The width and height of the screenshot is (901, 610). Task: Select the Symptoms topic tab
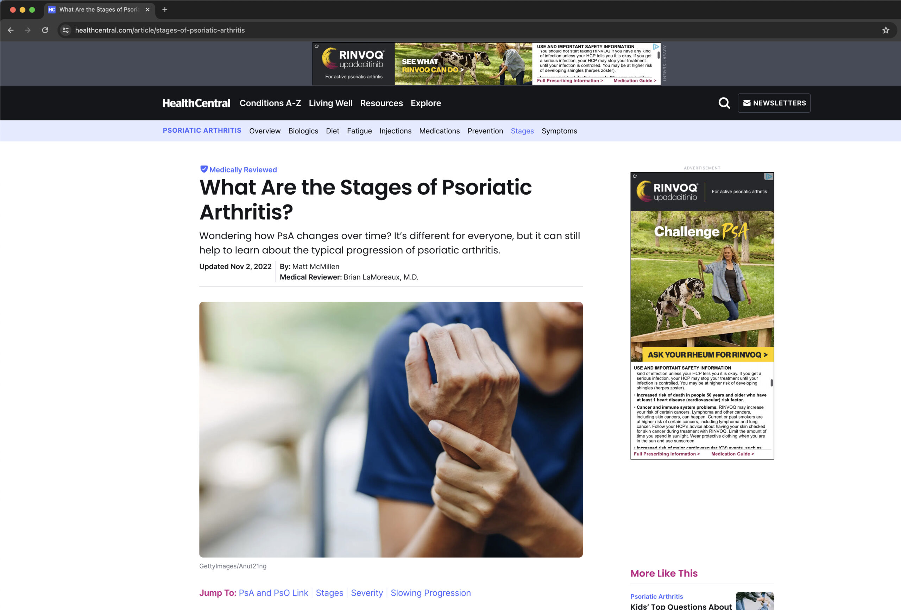[x=559, y=131]
